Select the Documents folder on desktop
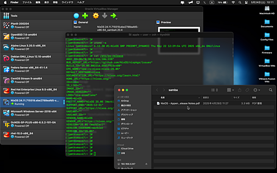This screenshot has height=173, width=277. tap(267, 23)
